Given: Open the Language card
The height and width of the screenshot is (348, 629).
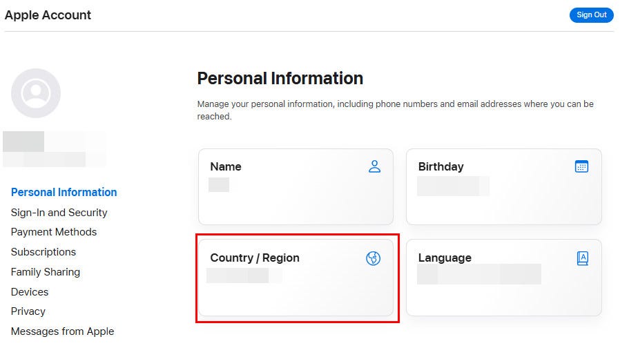Looking at the screenshot, I should pos(504,278).
